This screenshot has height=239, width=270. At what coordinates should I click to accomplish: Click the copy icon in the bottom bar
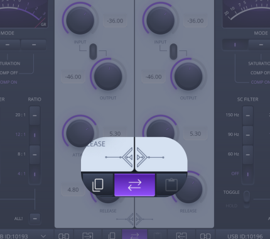tap(112, 236)
